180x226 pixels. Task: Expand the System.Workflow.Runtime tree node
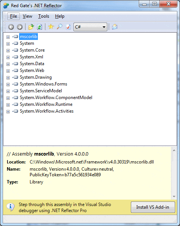tap(8, 105)
